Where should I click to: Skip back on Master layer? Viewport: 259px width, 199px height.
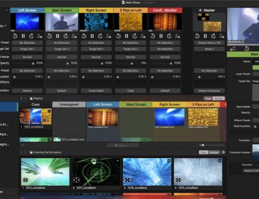[197, 36]
